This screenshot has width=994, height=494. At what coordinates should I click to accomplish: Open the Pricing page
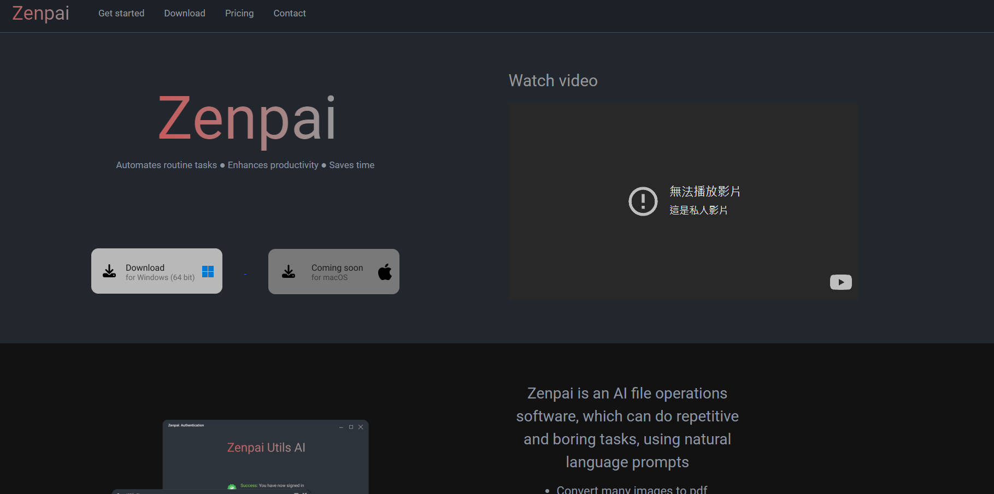click(239, 13)
